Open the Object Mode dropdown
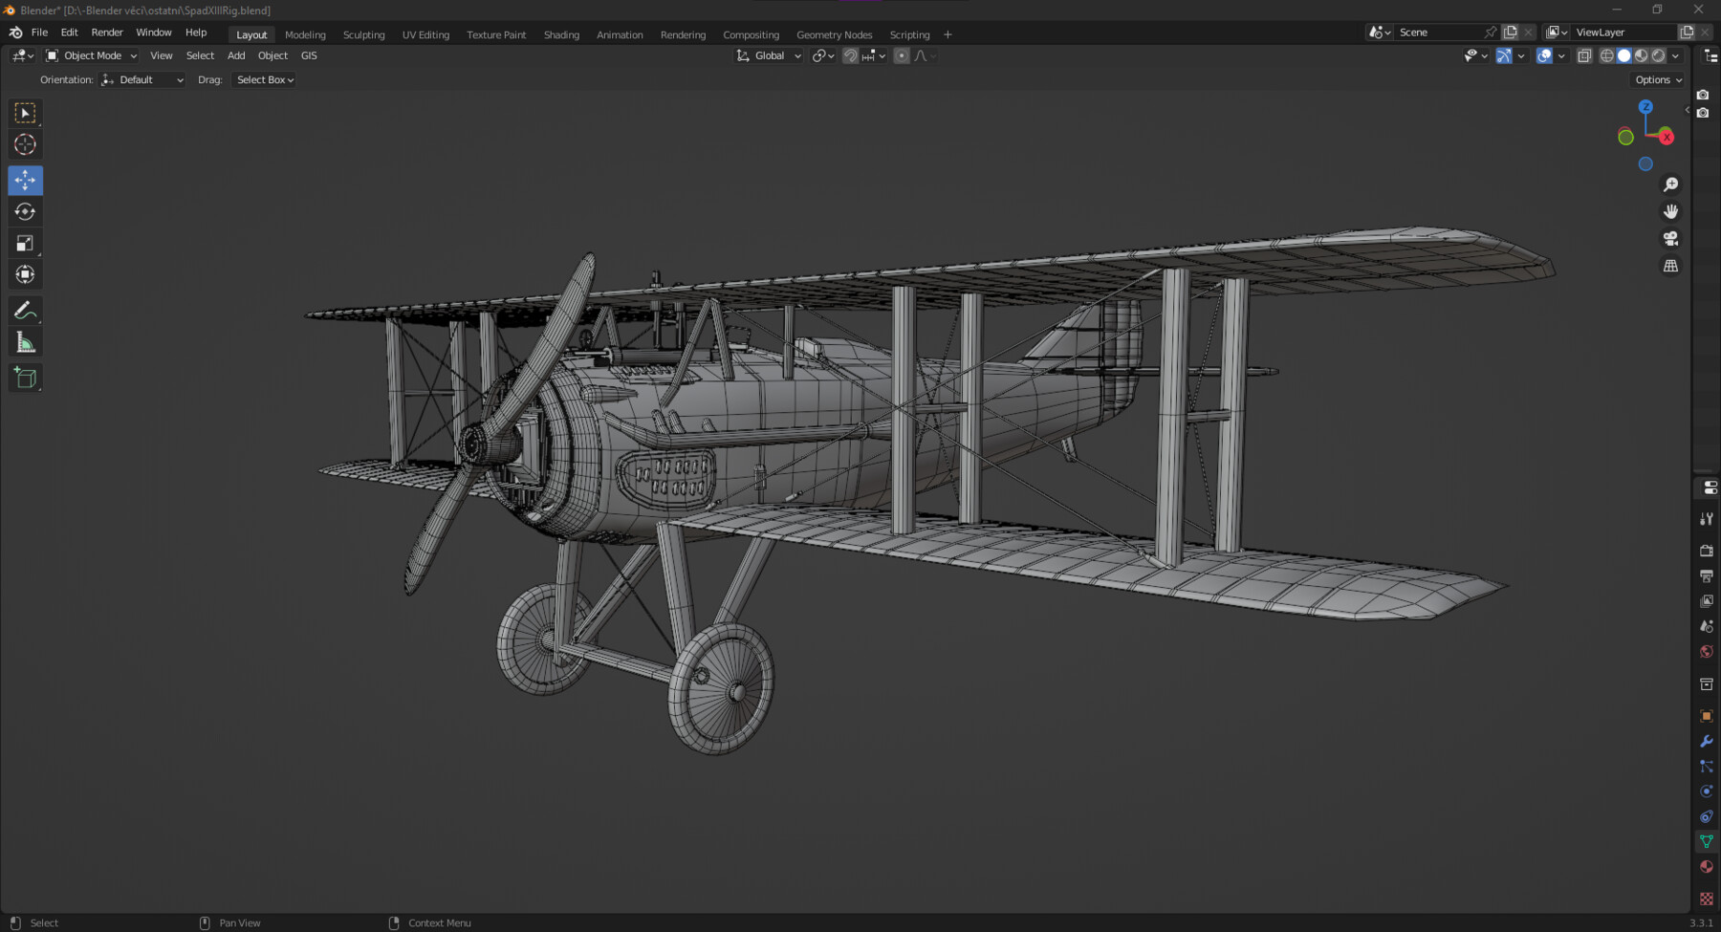1721x932 pixels. (x=91, y=55)
